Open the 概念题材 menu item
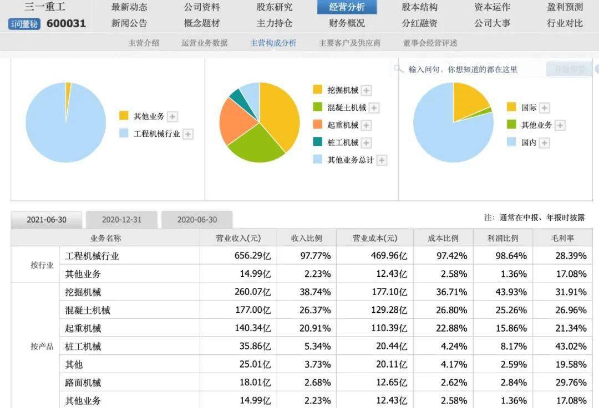 pyautogui.click(x=202, y=23)
